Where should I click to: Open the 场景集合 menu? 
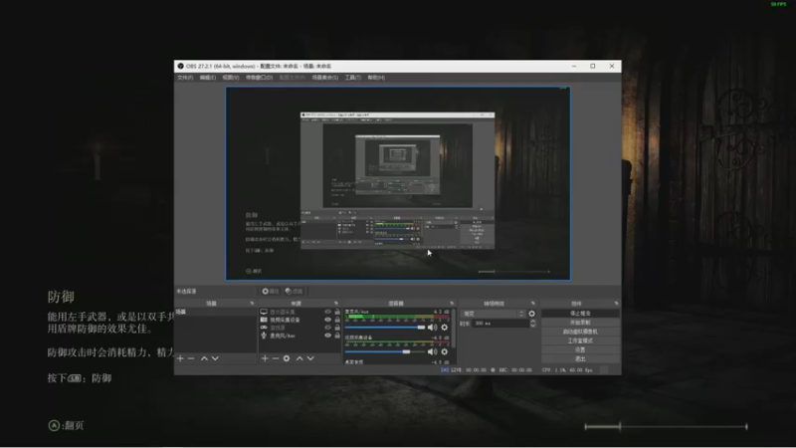coord(323,77)
